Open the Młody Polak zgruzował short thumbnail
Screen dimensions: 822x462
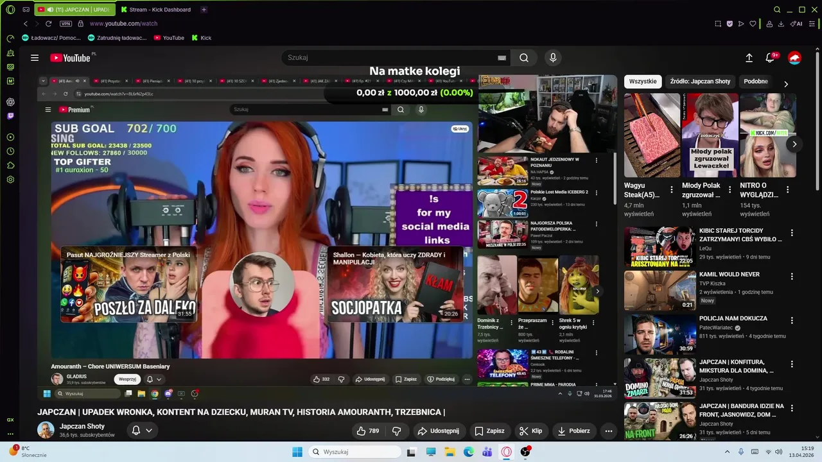710,135
